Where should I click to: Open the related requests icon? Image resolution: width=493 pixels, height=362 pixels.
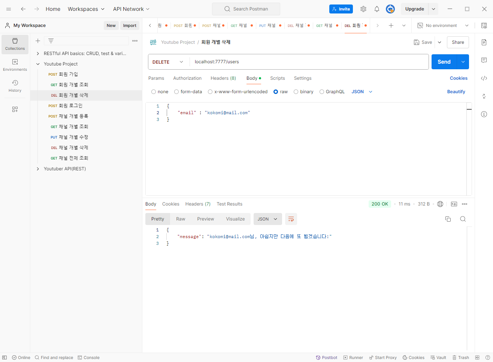point(484,96)
